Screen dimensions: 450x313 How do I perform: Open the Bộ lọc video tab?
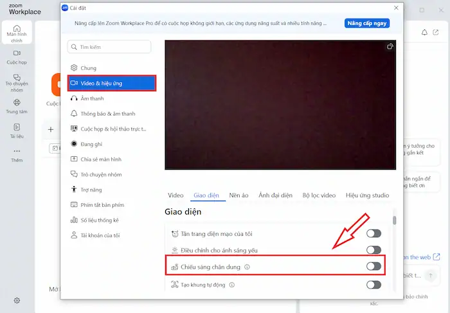click(x=319, y=195)
